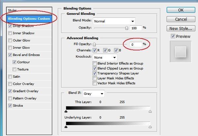Image resolution: width=198 pixels, height=136 pixels.
Task: Select Blending Options: Custom in Styles list
Action: coord(29,19)
